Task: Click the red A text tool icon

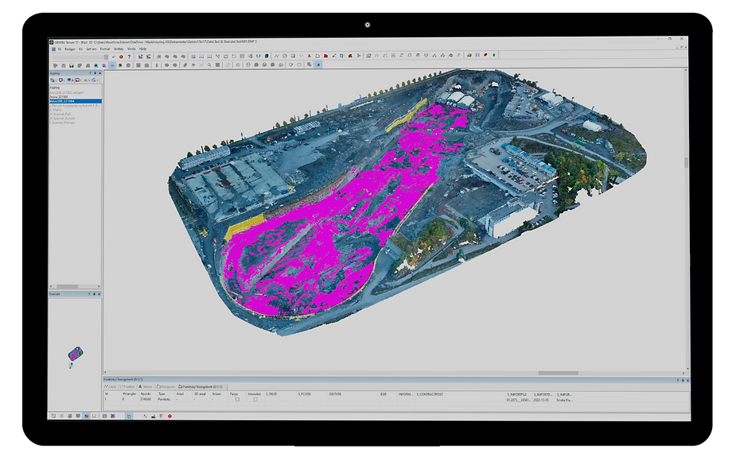Action: click(x=310, y=54)
